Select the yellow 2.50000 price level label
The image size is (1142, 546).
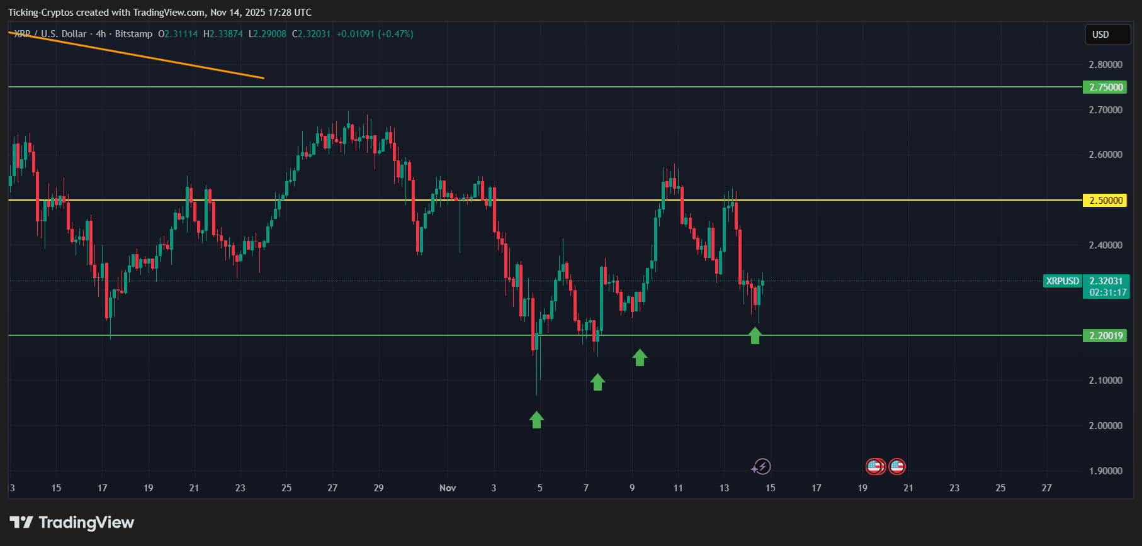coord(1106,201)
